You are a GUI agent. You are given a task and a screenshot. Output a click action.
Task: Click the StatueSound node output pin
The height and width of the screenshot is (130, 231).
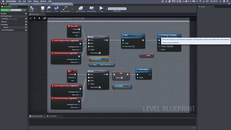[106, 59]
